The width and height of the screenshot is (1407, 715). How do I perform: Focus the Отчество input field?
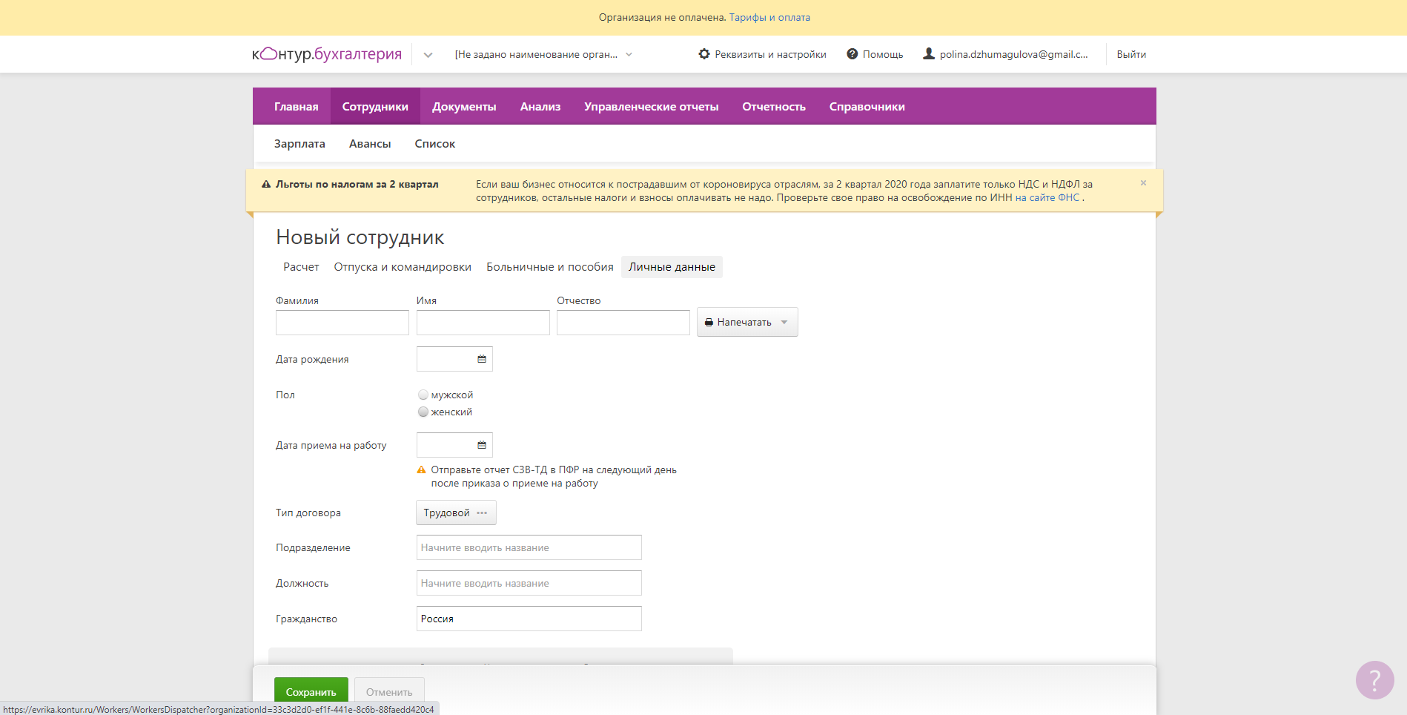623,323
